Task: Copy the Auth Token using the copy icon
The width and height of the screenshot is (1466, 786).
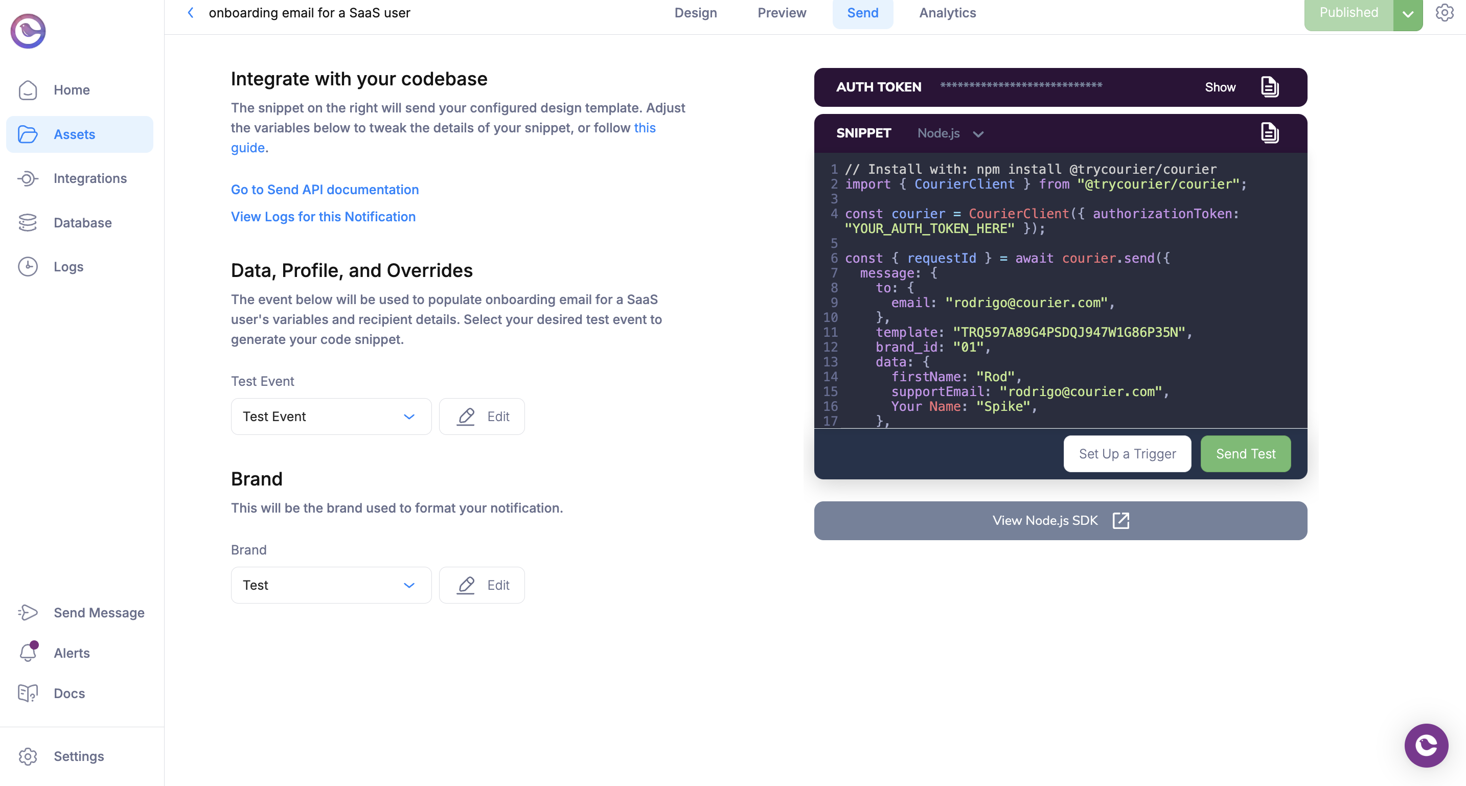Action: click(1270, 86)
